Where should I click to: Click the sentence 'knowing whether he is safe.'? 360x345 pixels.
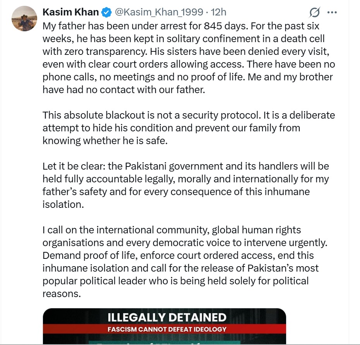[x=105, y=141]
